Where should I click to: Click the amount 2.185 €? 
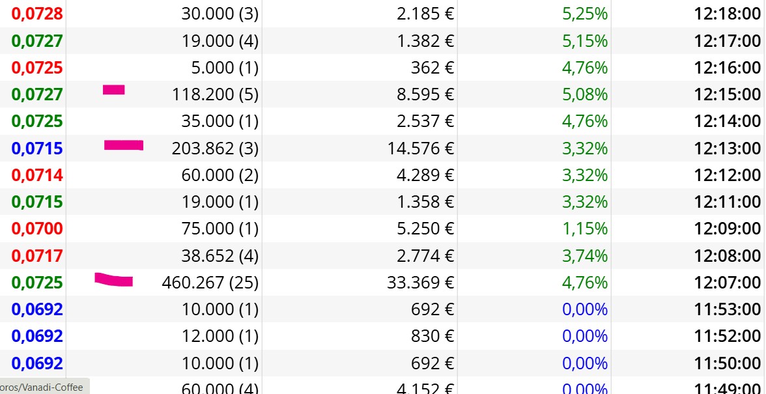point(425,14)
